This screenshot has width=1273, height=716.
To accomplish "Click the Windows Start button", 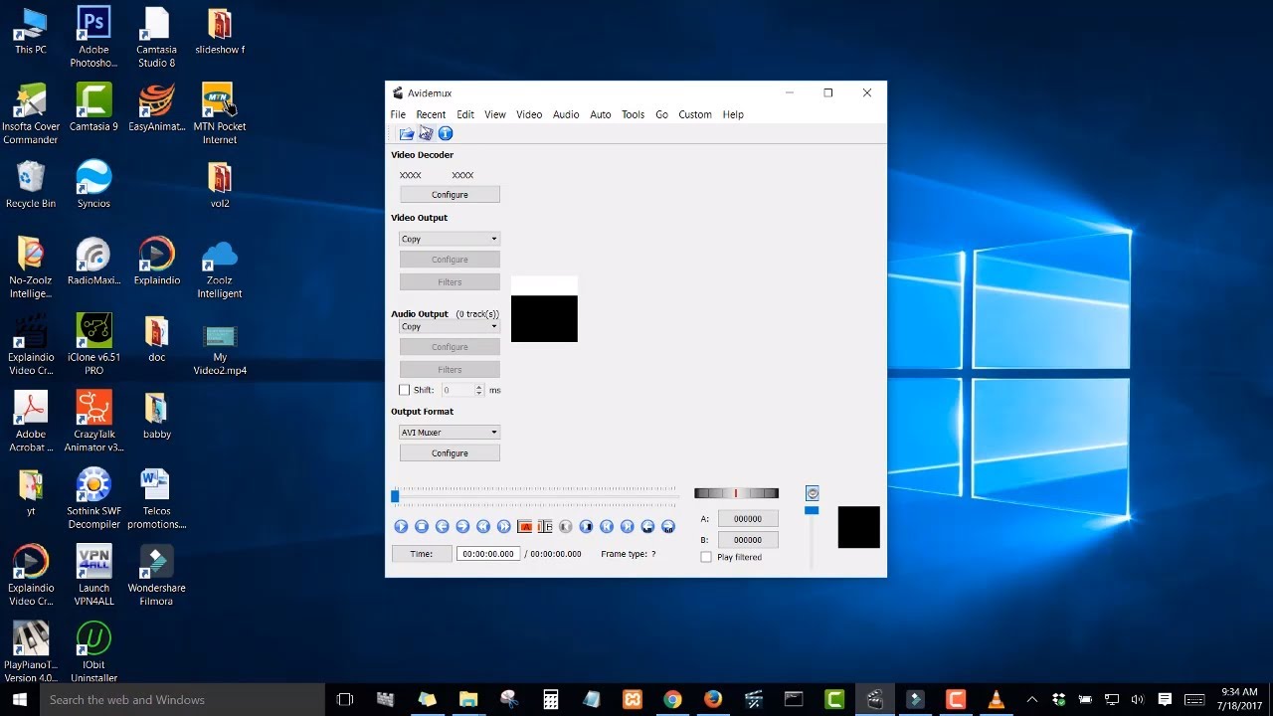I will 19,700.
